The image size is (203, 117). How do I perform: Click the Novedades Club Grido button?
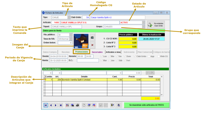pyautogui.click(x=156, y=25)
